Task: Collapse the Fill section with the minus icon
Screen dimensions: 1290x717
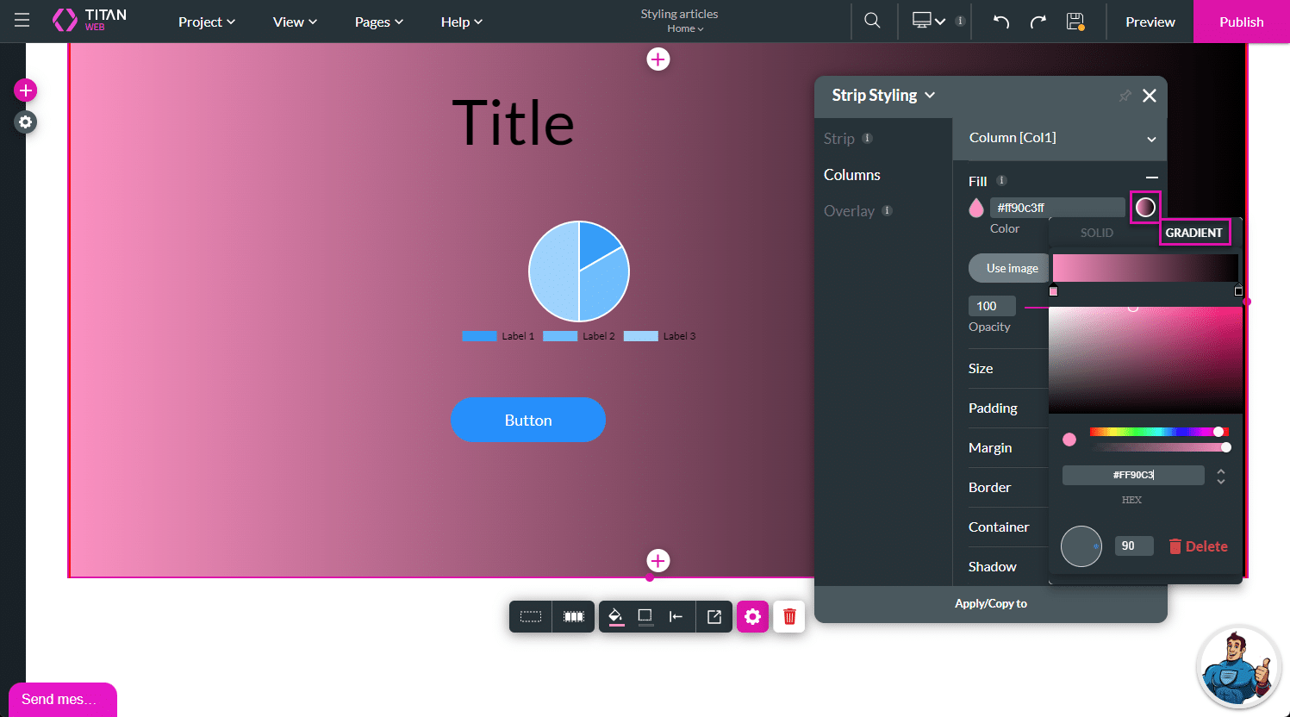Action: (1151, 178)
